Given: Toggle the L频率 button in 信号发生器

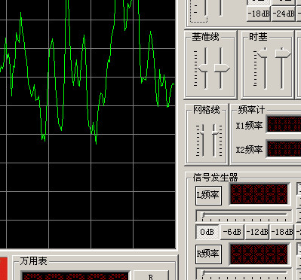Looking at the screenshot, I should click(208, 196).
